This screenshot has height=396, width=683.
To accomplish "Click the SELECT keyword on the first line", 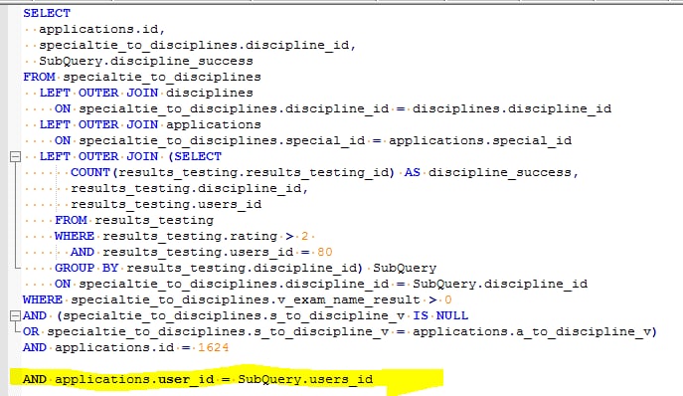I will (x=47, y=13).
